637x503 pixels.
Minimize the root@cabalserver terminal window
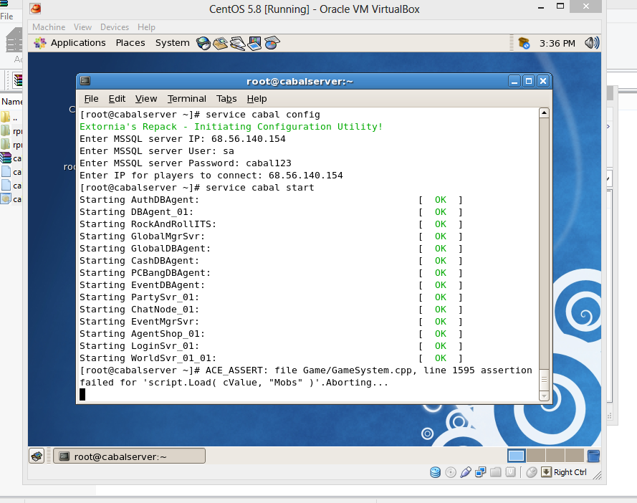[514, 81]
